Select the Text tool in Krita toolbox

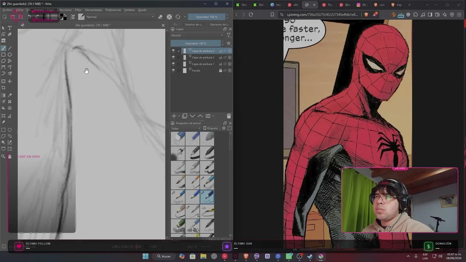[10, 28]
